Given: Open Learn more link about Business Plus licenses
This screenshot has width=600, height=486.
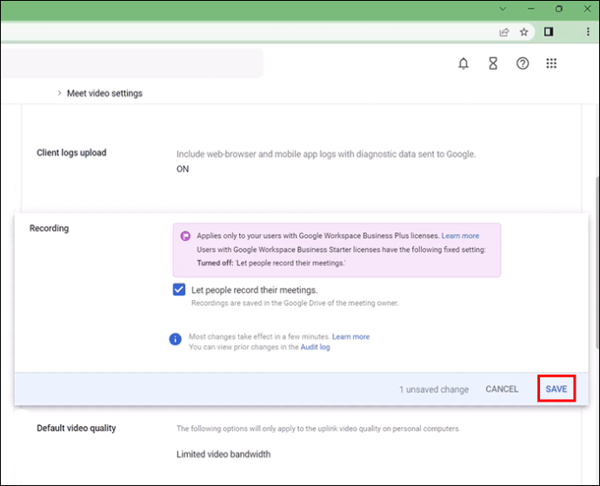Looking at the screenshot, I should [460, 236].
